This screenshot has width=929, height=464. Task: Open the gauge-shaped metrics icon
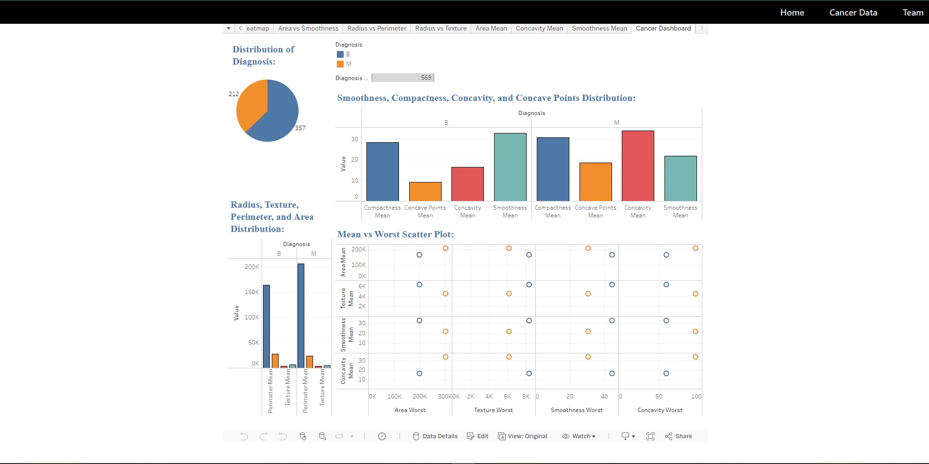[382, 436]
